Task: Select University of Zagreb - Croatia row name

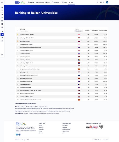Action: [x=27, y=35]
